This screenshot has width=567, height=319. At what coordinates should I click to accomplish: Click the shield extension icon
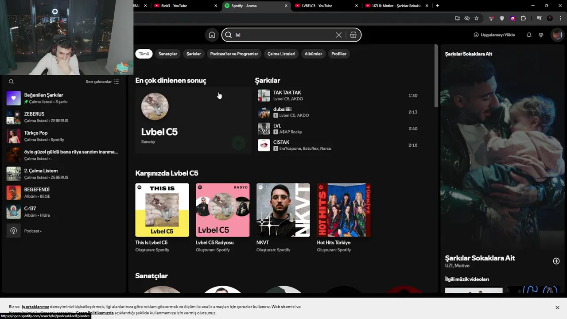pyautogui.click(x=502, y=18)
